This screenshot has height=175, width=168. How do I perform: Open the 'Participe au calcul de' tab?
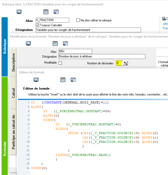tap(14, 132)
